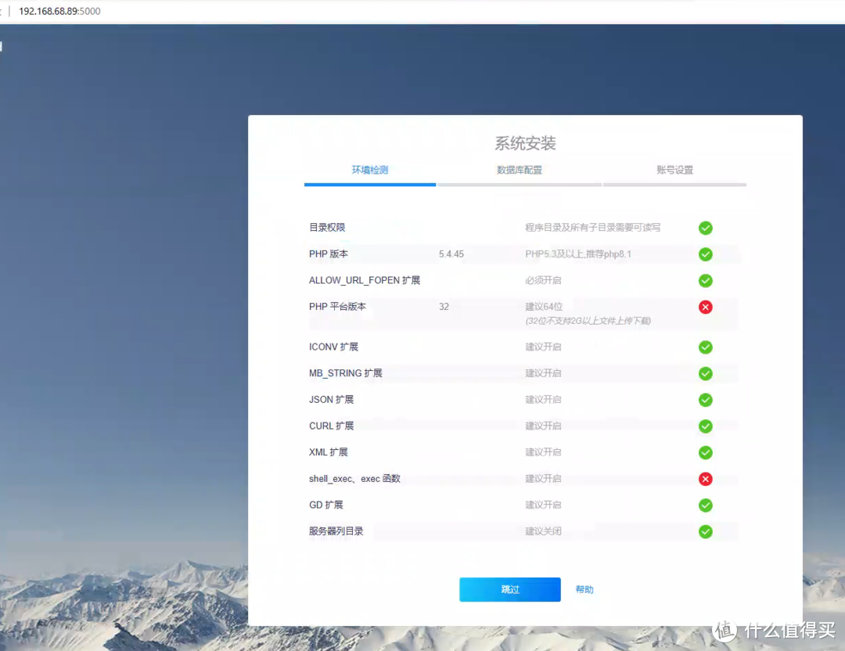Click the blue 跳过 button
Screen dimensions: 845x651
509,589
